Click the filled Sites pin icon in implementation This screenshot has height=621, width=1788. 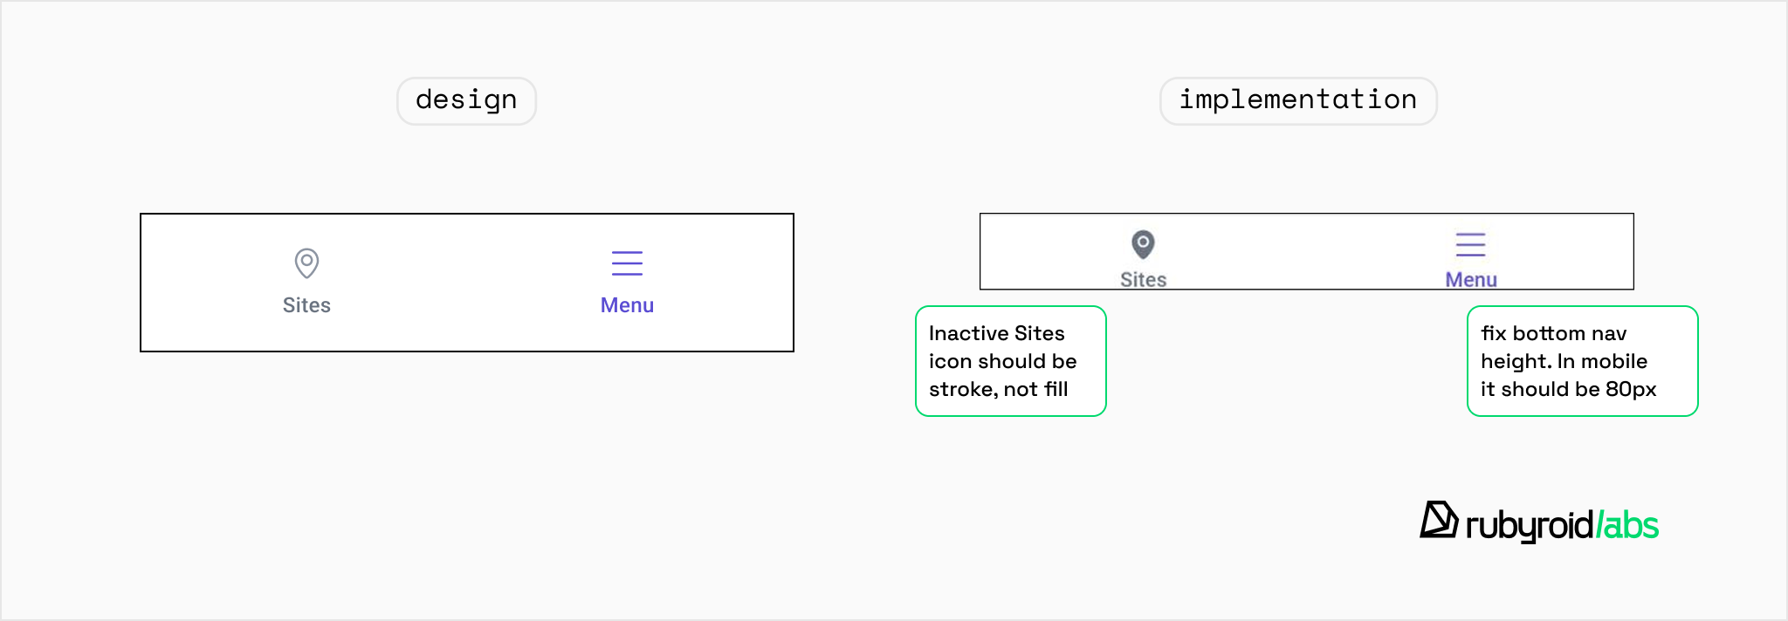[1143, 244]
